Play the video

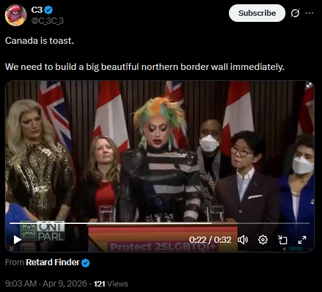click(x=17, y=240)
